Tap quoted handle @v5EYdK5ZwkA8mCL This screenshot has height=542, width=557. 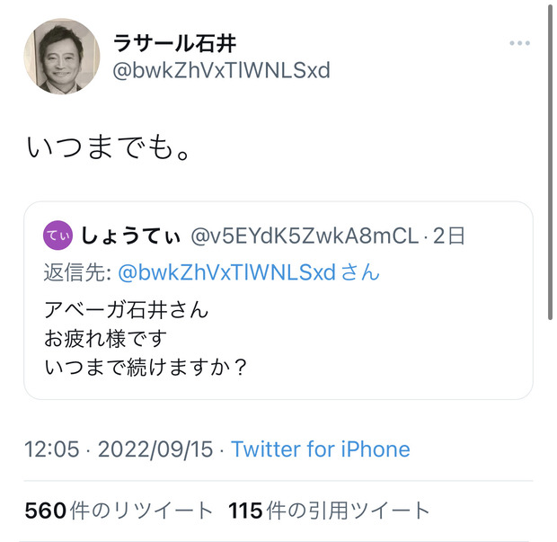(305, 236)
